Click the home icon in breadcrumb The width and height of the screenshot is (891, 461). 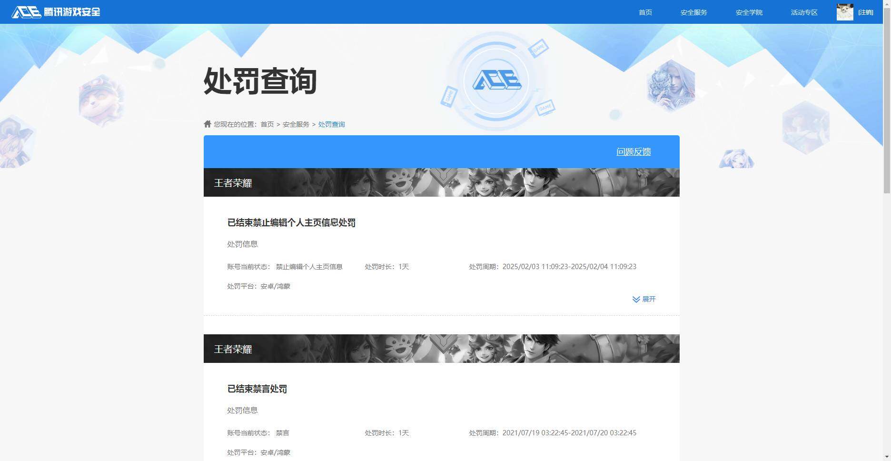pyautogui.click(x=208, y=124)
